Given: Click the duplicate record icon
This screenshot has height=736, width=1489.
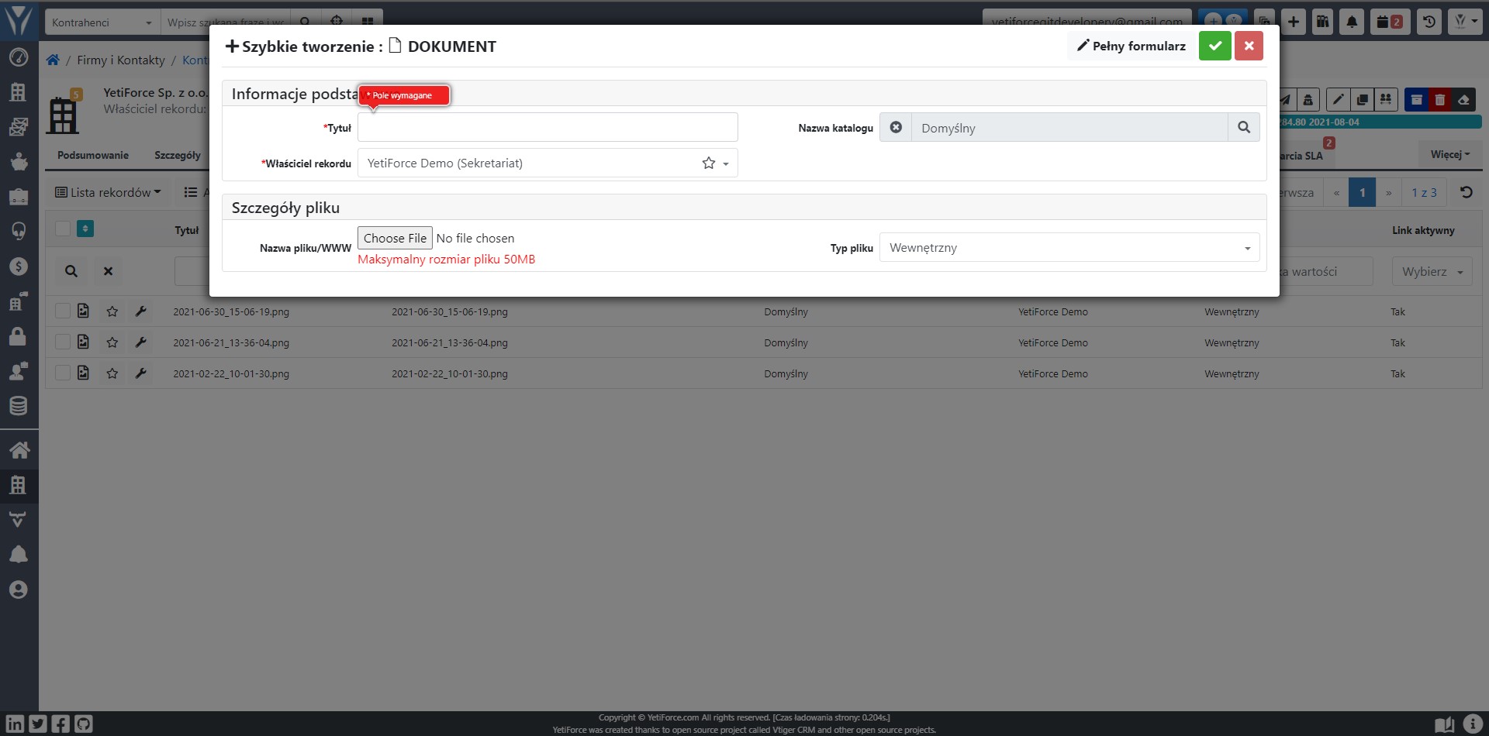Looking at the screenshot, I should coord(1362,99).
